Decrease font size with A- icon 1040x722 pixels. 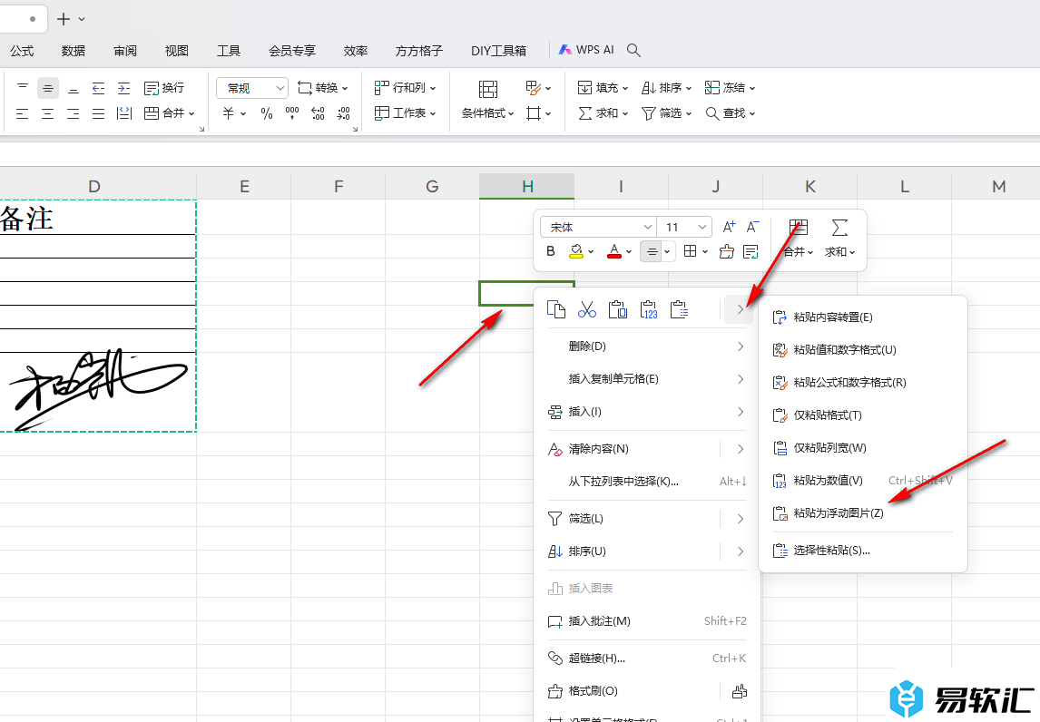tap(753, 227)
